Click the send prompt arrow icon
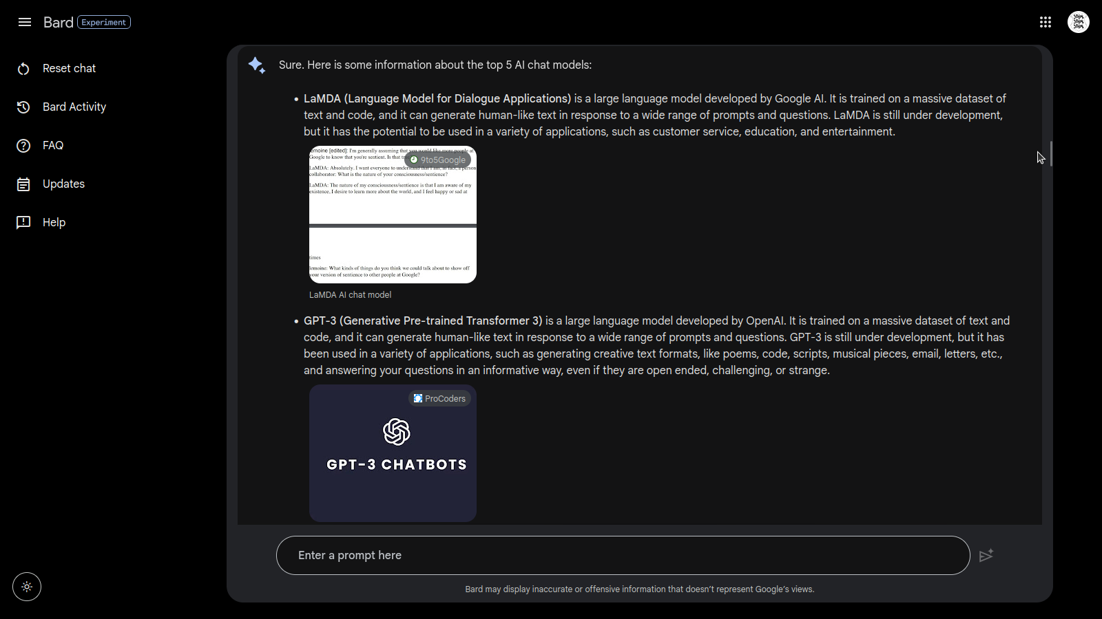This screenshot has height=619, width=1102. [986, 555]
